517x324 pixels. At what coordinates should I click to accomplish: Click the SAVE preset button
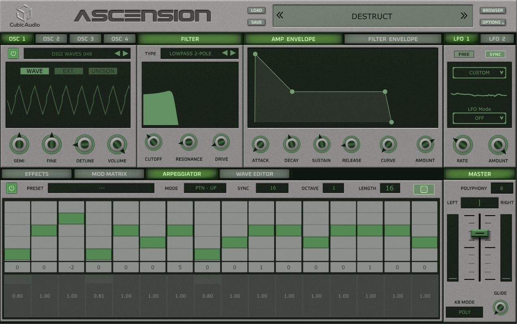click(256, 22)
